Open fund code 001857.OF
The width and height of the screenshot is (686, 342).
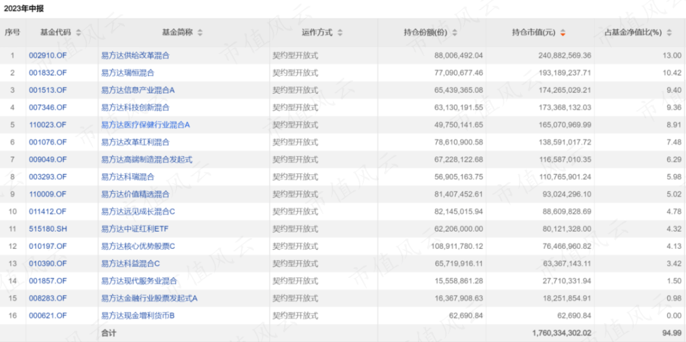48,281
